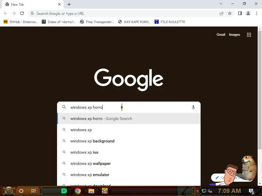Select the "windows xp background" suggestion
Image resolution: width=262 pixels, height=196 pixels.
click(129, 141)
